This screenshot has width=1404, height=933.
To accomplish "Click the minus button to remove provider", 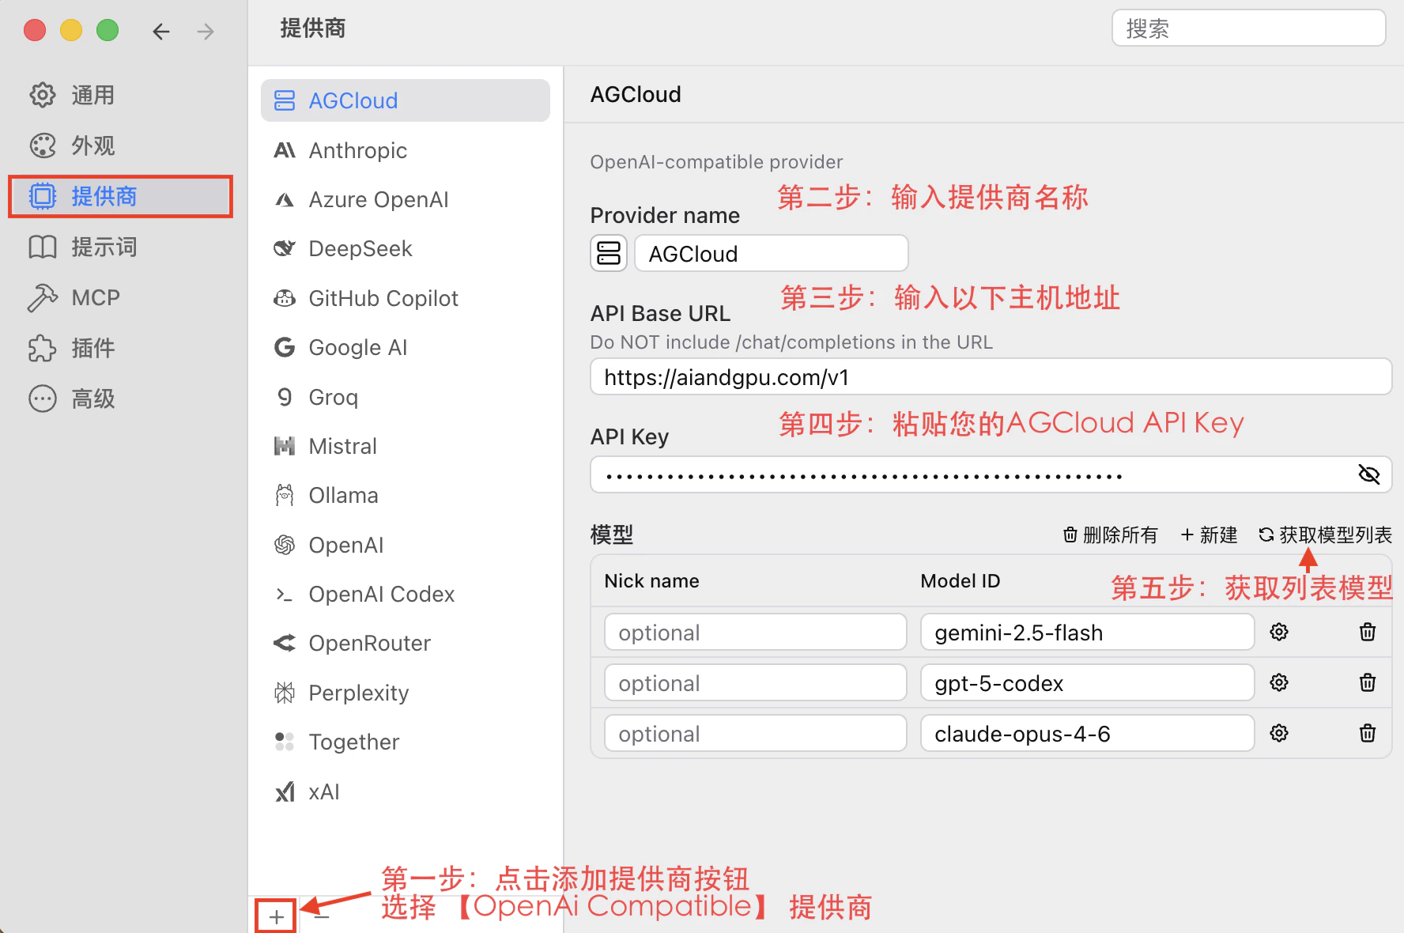I will 321,917.
